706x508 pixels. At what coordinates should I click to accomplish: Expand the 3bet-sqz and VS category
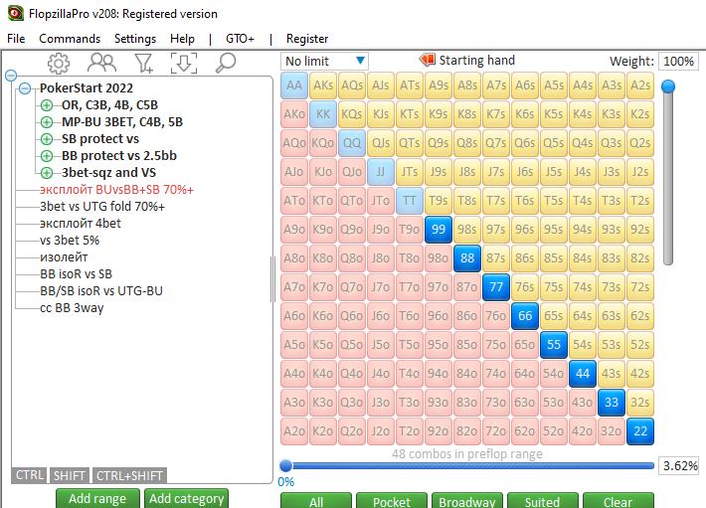(47, 173)
